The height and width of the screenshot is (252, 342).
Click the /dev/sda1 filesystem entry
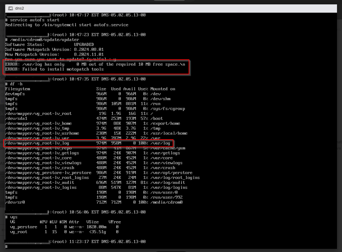(16, 119)
